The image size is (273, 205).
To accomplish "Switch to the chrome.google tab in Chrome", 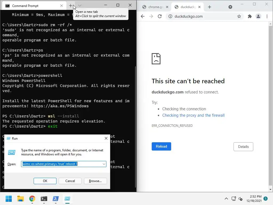I will pyautogui.click(x=153, y=7).
